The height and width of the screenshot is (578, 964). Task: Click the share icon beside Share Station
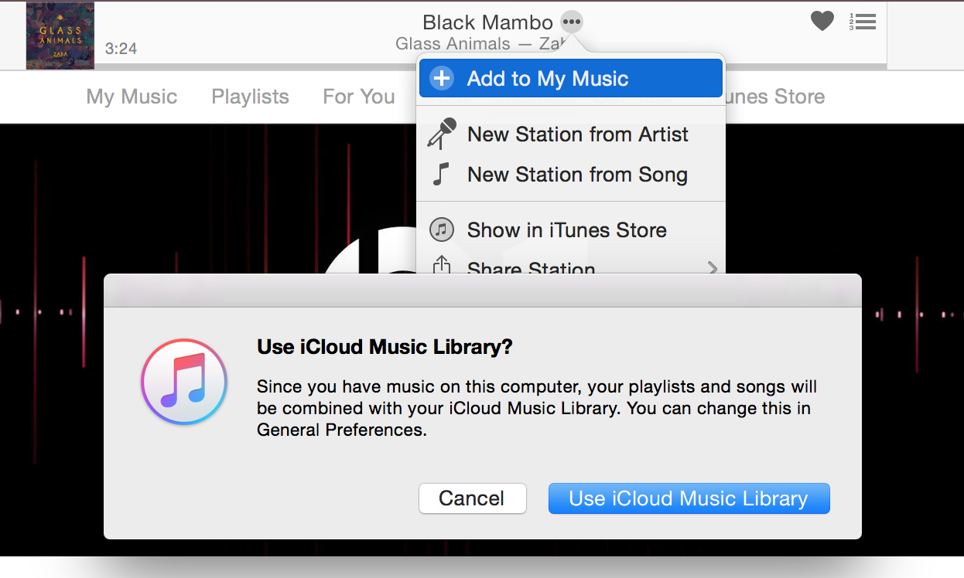[441, 265]
